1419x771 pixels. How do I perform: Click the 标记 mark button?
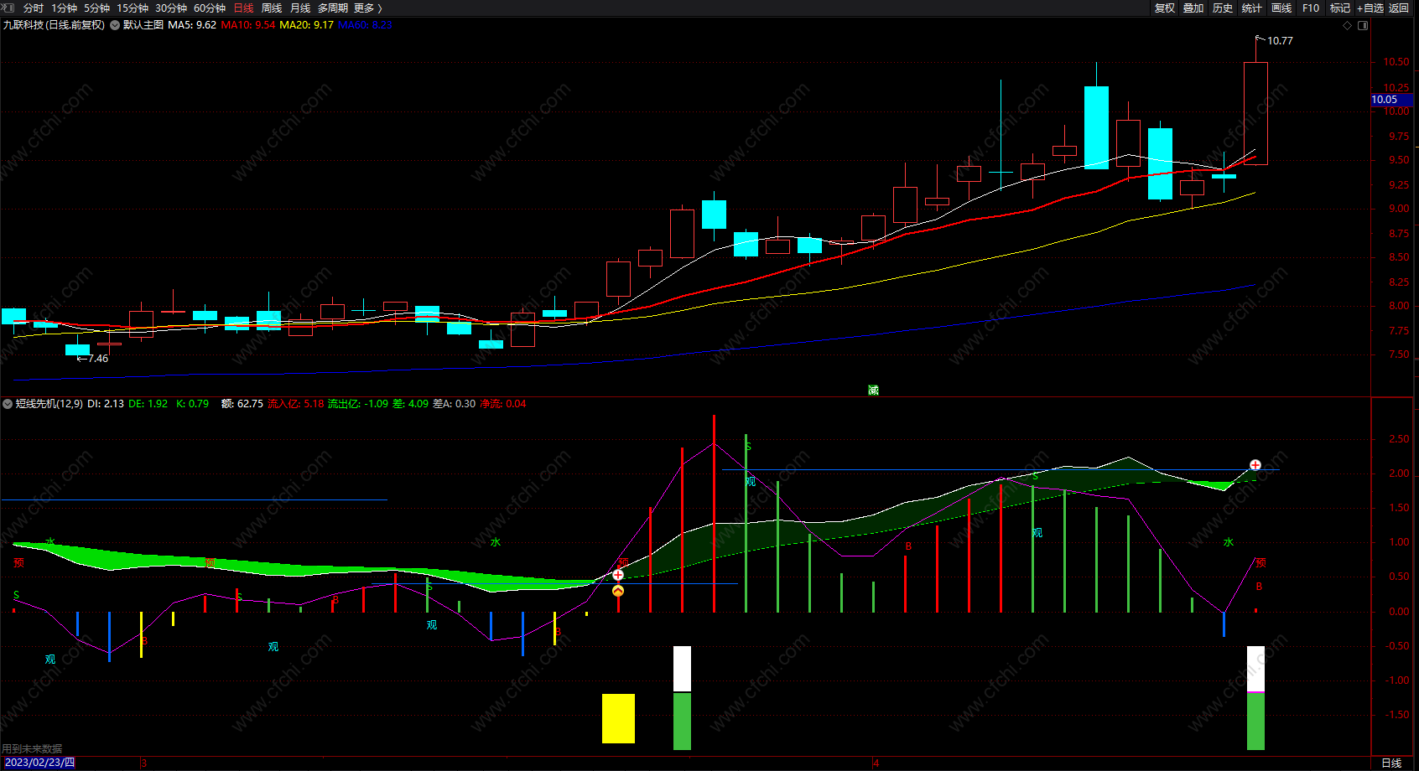pos(1340,8)
